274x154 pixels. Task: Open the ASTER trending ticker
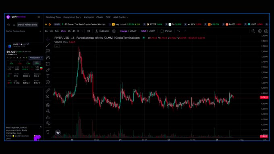[x=154, y=25]
